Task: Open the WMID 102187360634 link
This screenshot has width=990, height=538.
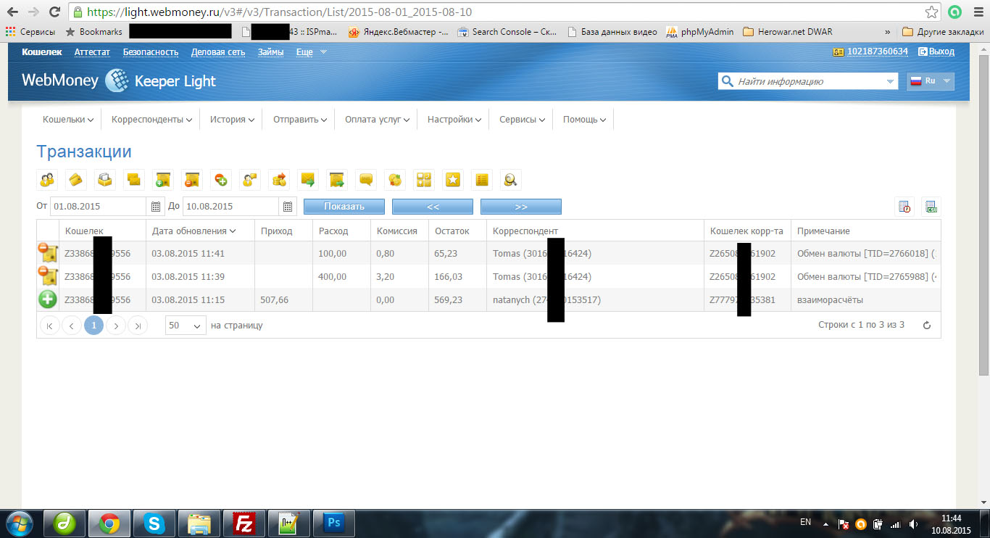Action: (878, 52)
